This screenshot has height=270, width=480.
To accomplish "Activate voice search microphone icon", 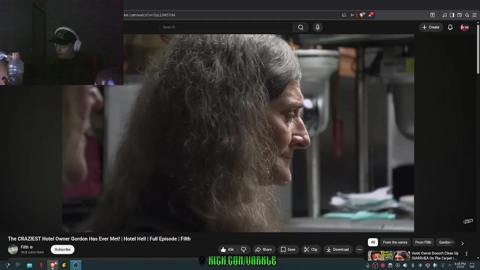I will coord(318,27).
